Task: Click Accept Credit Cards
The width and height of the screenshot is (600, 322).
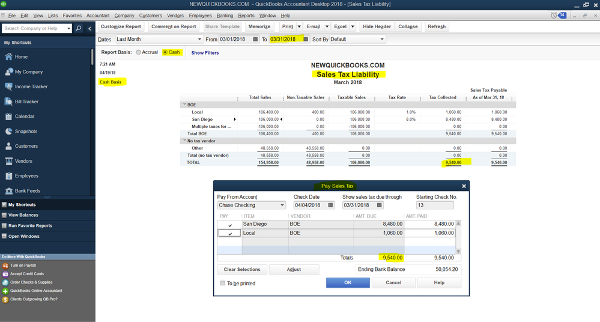Action: [x=27, y=274]
